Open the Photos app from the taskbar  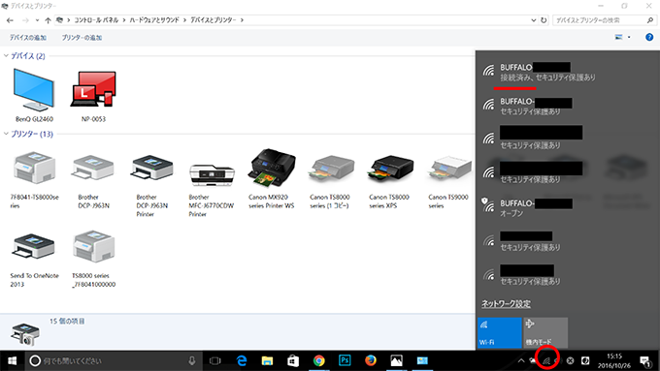click(397, 360)
